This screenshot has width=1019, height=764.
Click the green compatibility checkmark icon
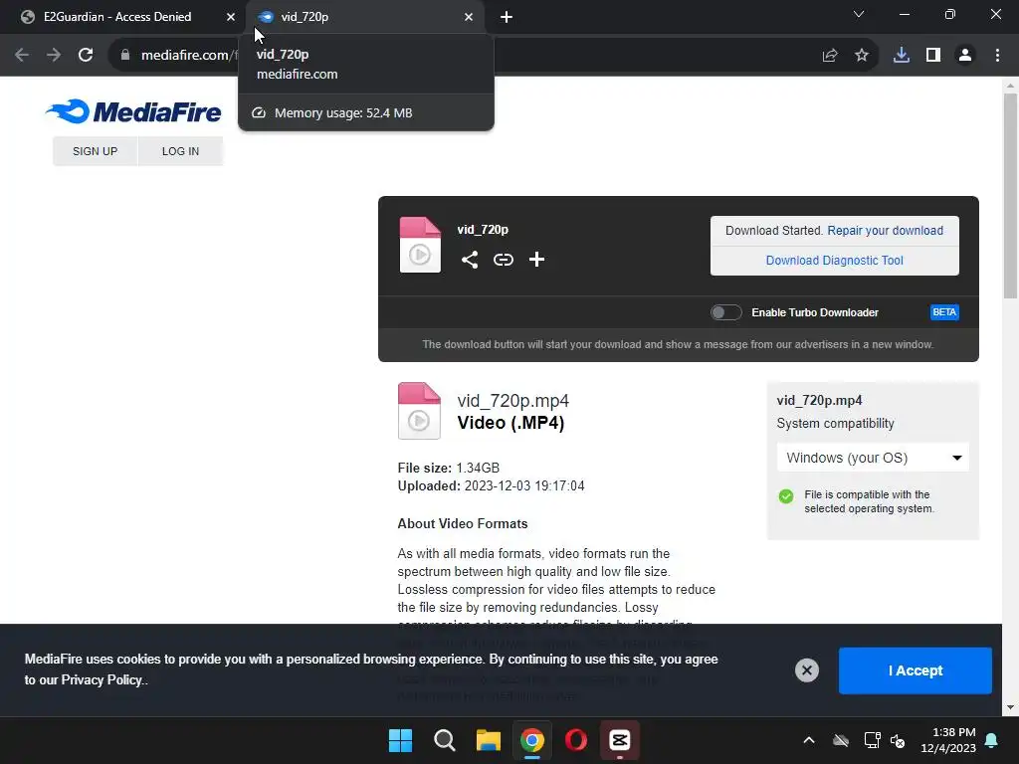tap(786, 497)
